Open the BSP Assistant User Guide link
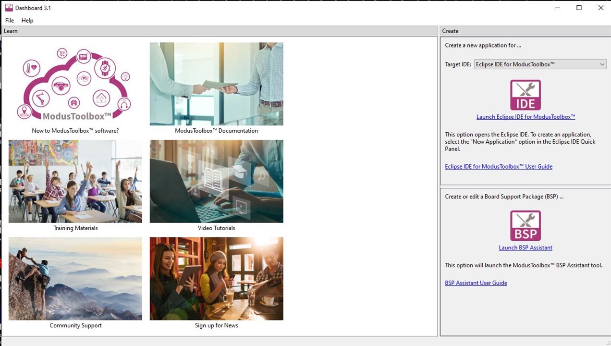This screenshot has width=611, height=346. (x=476, y=283)
